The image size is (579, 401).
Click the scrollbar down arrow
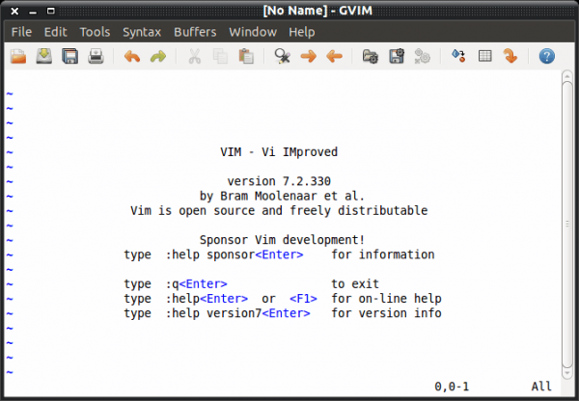point(567,373)
